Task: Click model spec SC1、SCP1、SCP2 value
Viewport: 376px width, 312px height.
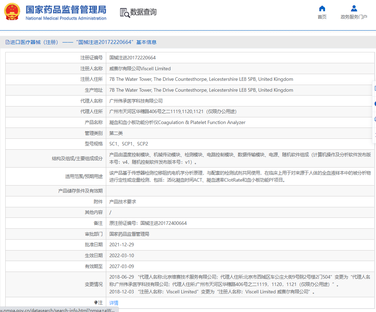Action: [x=129, y=144]
